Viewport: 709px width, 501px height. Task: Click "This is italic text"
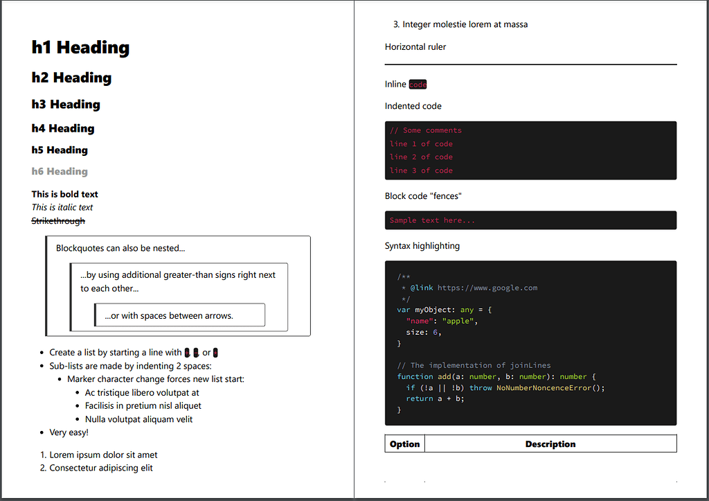pos(62,207)
